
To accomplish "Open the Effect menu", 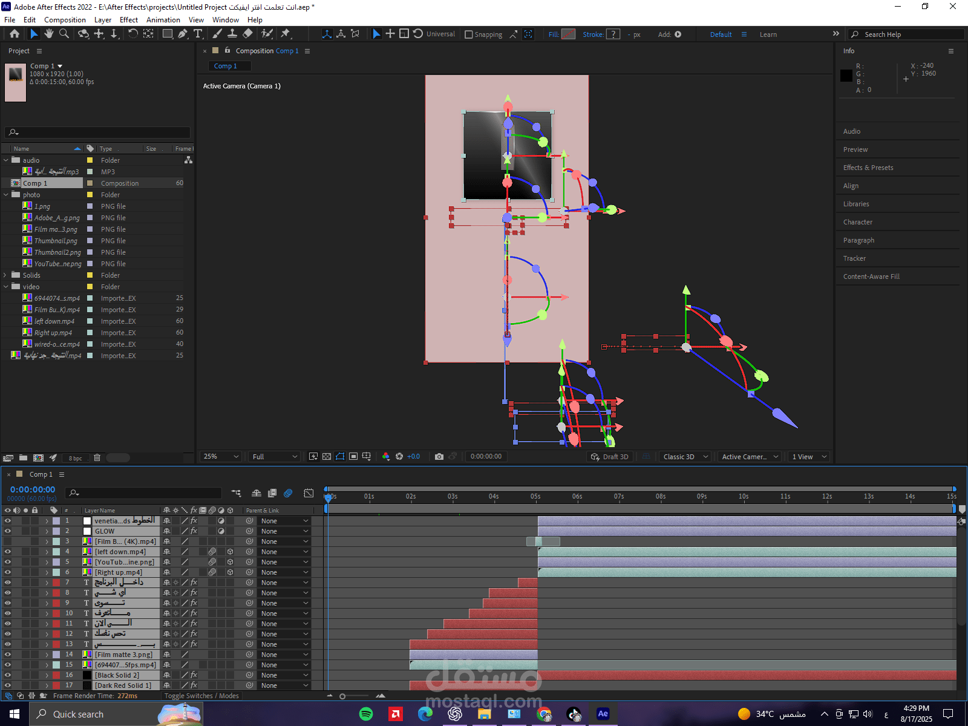I will pos(129,20).
